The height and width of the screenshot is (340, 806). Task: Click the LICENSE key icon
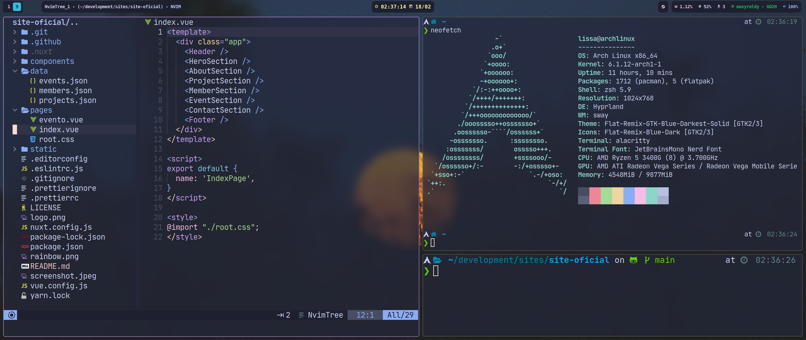point(24,208)
